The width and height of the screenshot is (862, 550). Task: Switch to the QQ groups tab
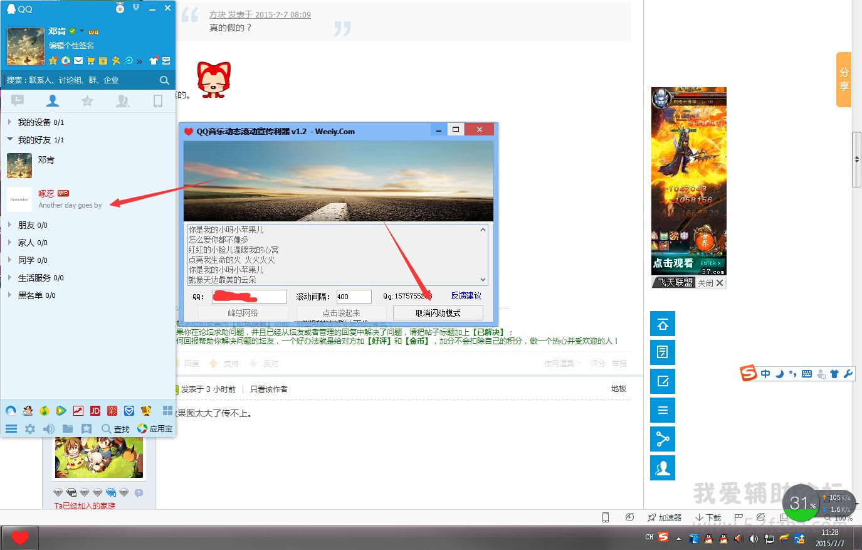[123, 101]
